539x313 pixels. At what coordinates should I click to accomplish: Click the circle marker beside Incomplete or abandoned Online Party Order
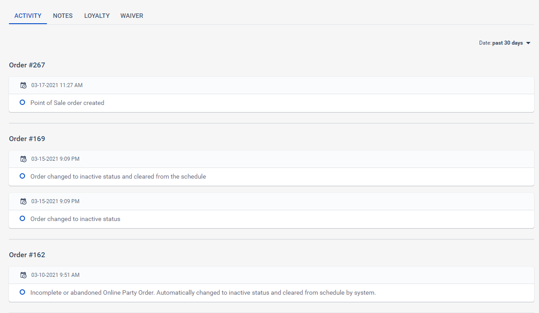tap(22, 292)
